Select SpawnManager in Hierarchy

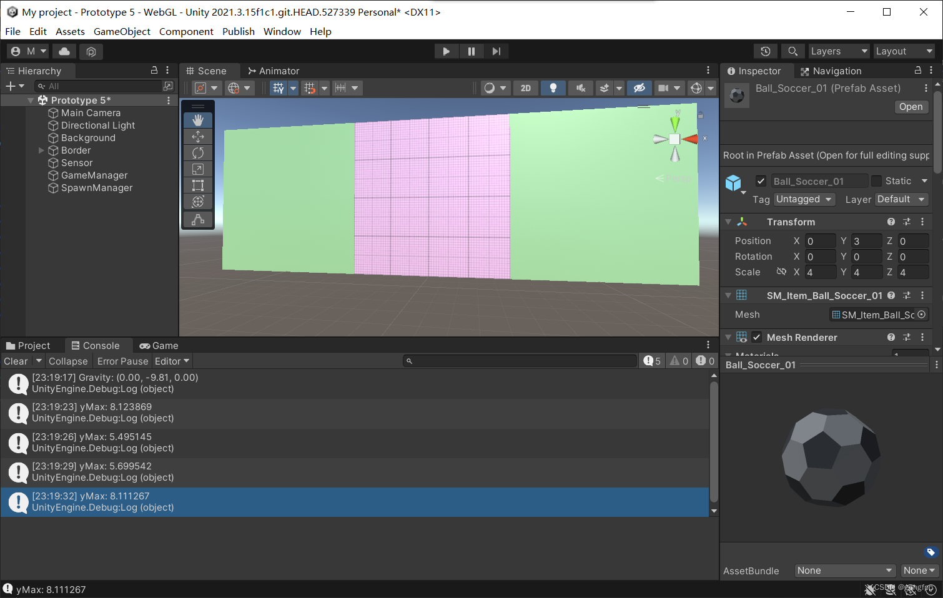coord(97,188)
